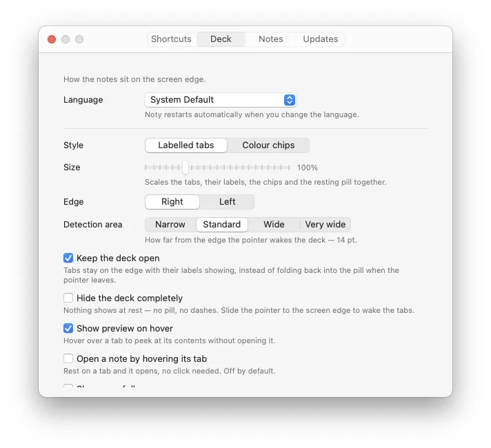
Task: Click the Size slider thumb
Action: (x=186, y=167)
